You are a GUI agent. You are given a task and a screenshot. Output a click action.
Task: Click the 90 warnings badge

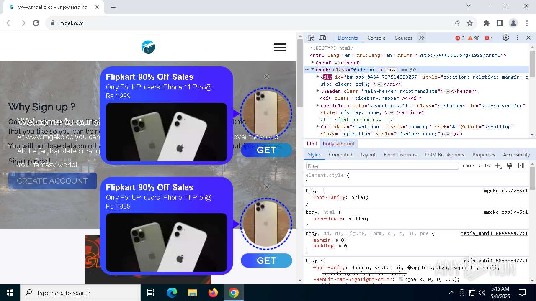pyautogui.click(x=474, y=38)
